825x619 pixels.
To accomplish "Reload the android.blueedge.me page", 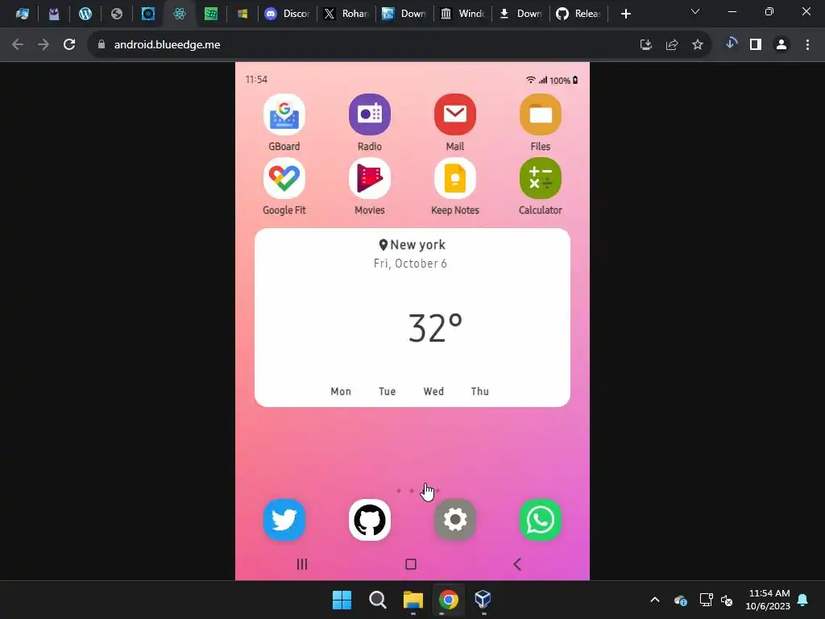I will click(69, 45).
